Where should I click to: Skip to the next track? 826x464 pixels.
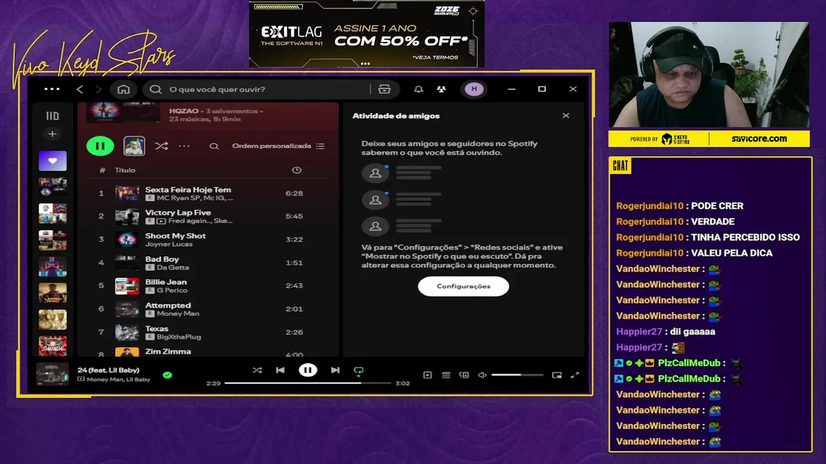[x=335, y=371]
